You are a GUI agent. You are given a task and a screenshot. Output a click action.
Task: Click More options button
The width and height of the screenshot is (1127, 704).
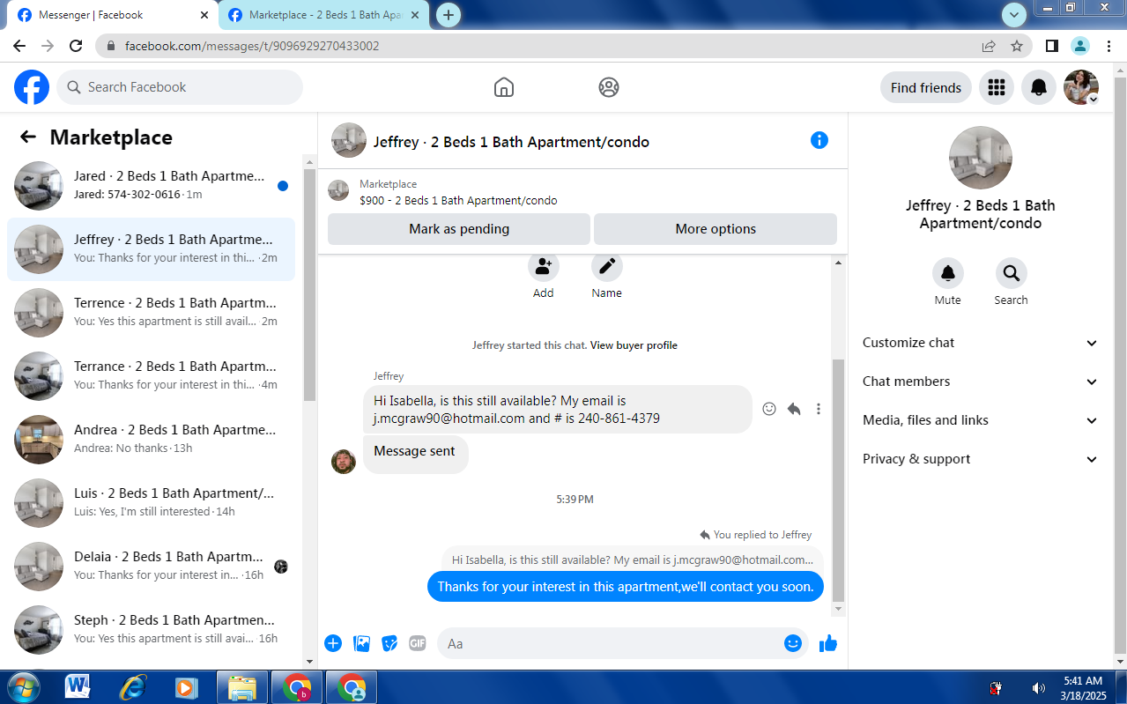pos(715,229)
